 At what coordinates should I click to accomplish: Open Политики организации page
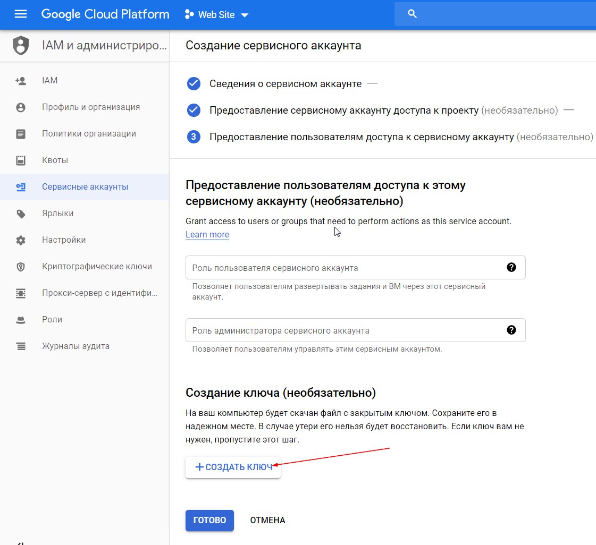[x=85, y=134]
